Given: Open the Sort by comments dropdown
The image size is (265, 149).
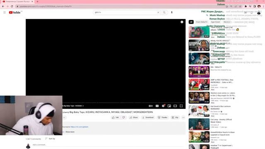Looking at the screenshot, I should (50, 139).
